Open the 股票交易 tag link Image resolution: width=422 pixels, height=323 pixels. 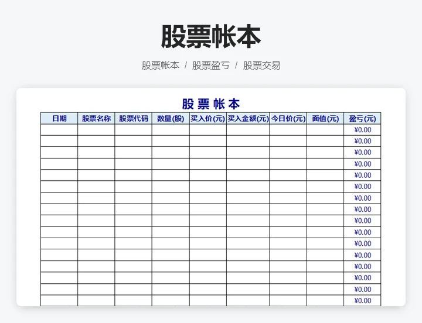[261, 66]
